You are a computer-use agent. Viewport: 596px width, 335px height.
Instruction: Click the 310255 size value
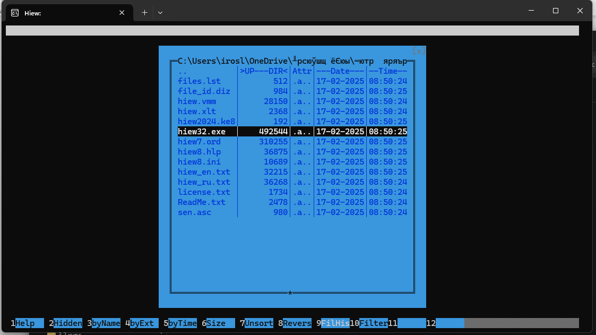pyautogui.click(x=273, y=141)
